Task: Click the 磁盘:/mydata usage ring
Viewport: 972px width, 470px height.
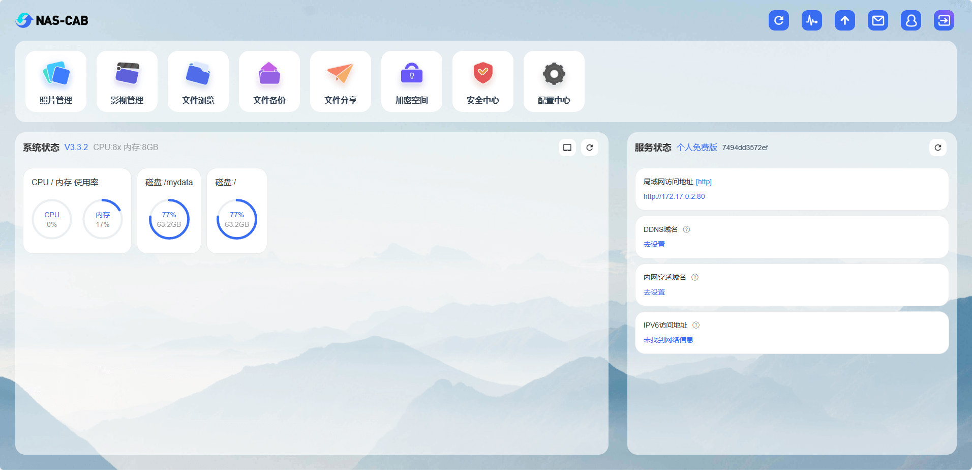Action: coord(169,219)
